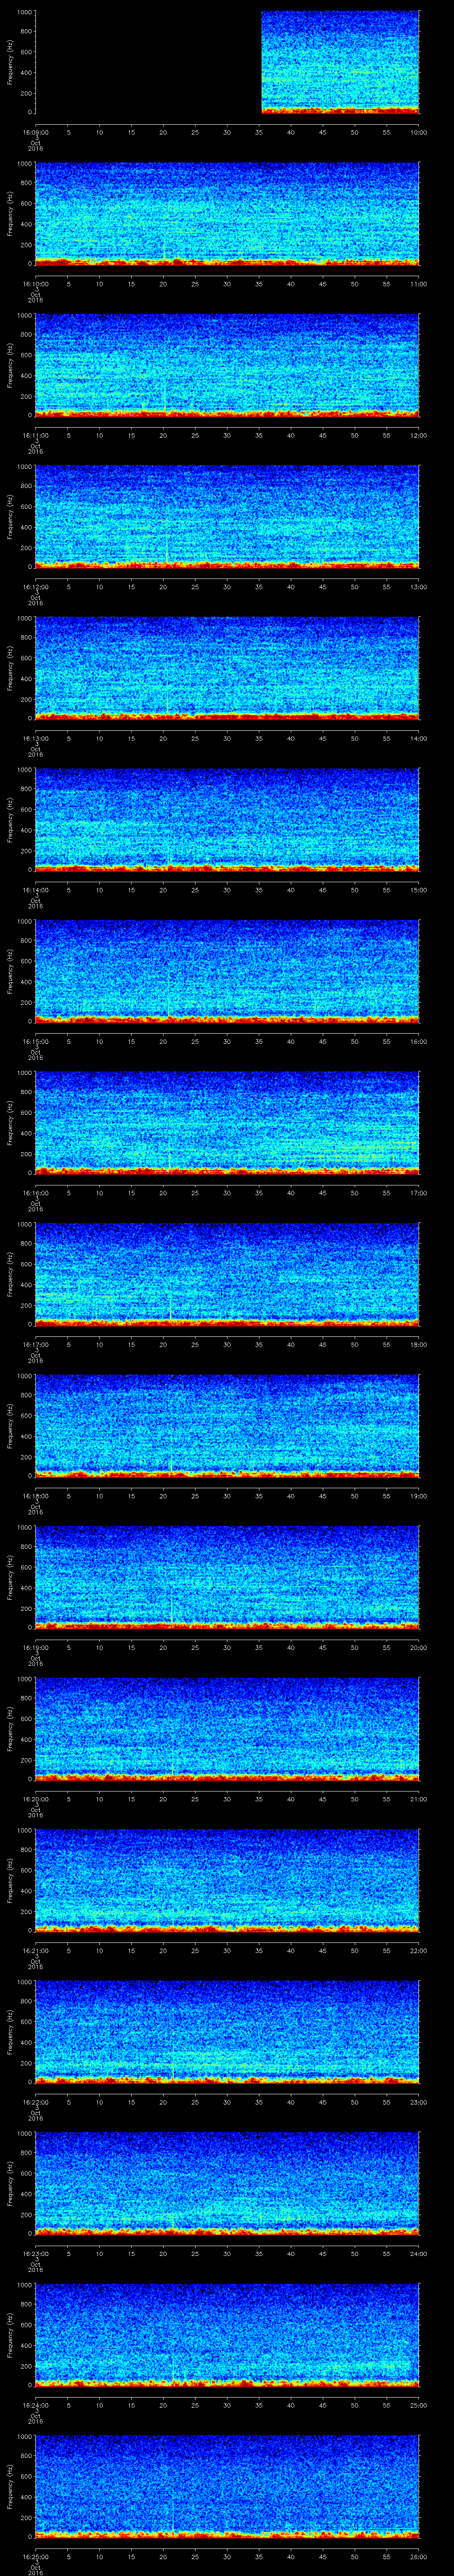Image resolution: width=454 pixels, height=2576 pixels.
Task: Select the 16:22:00 time axis label
Action: click(35, 2102)
